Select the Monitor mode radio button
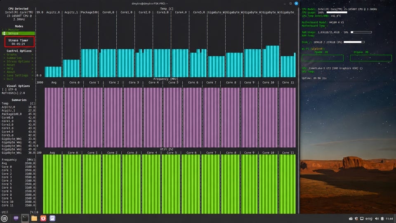Image resolution: width=396 pixels, height=223 pixels. [x=11, y=30]
